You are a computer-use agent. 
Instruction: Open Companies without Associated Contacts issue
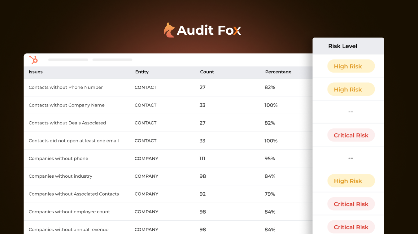coord(74,194)
